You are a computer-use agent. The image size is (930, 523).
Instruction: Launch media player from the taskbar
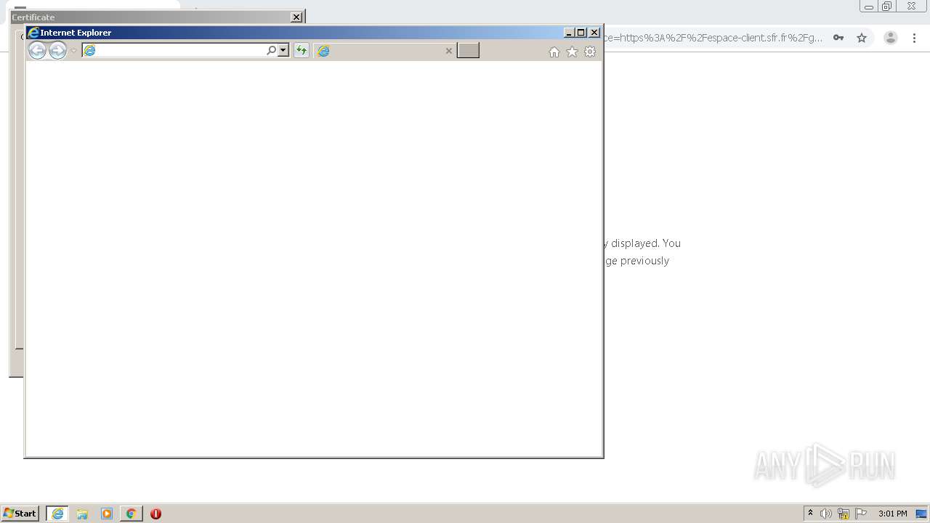pos(107,514)
